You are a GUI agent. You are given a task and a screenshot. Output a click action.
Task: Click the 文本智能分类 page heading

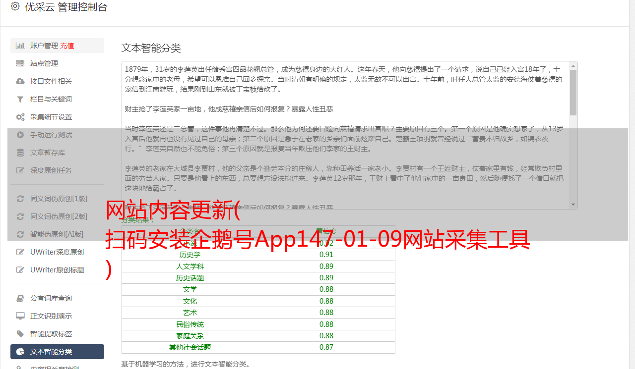(151, 48)
